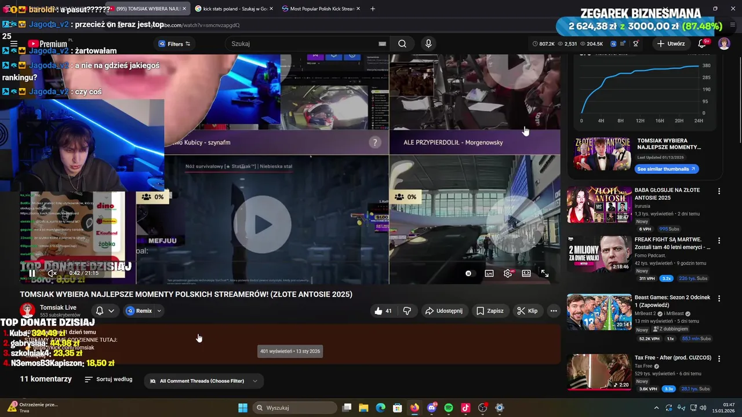Image resolution: width=742 pixels, height=417 pixels.
Task: Click the YouTube Premium logo
Action: pos(48,43)
